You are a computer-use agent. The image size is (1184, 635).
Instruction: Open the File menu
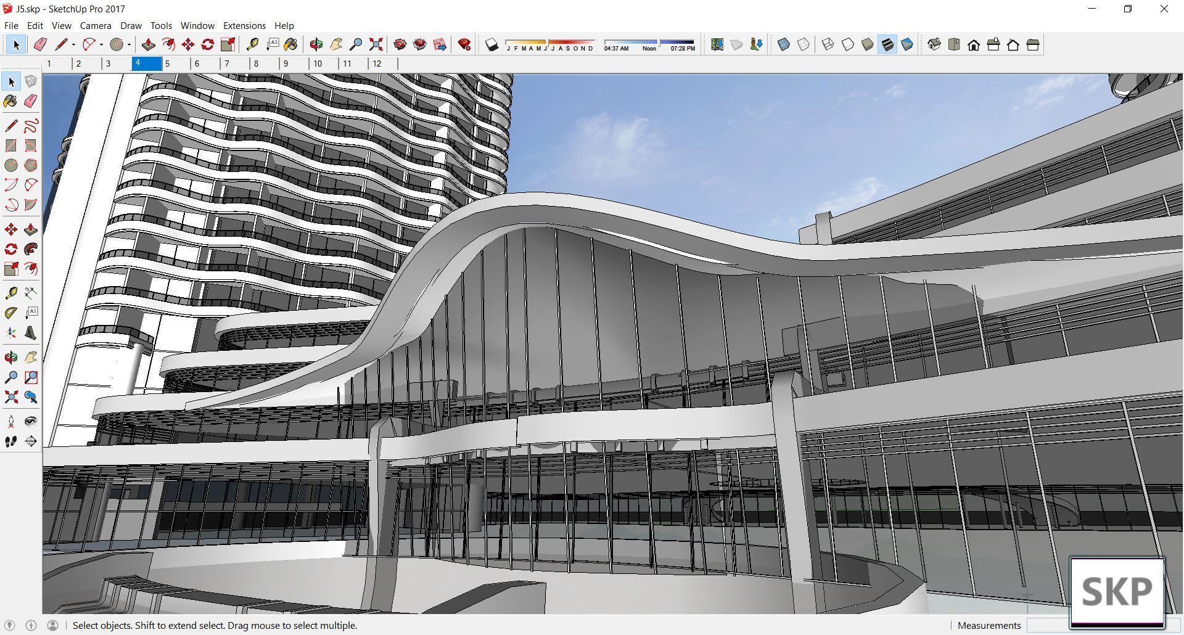[11, 25]
